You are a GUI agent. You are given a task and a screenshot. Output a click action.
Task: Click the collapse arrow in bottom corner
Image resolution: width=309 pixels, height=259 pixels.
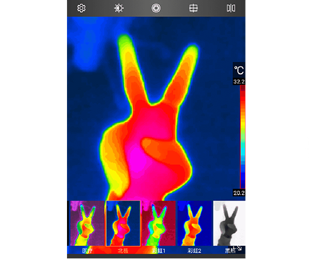pos(239,248)
